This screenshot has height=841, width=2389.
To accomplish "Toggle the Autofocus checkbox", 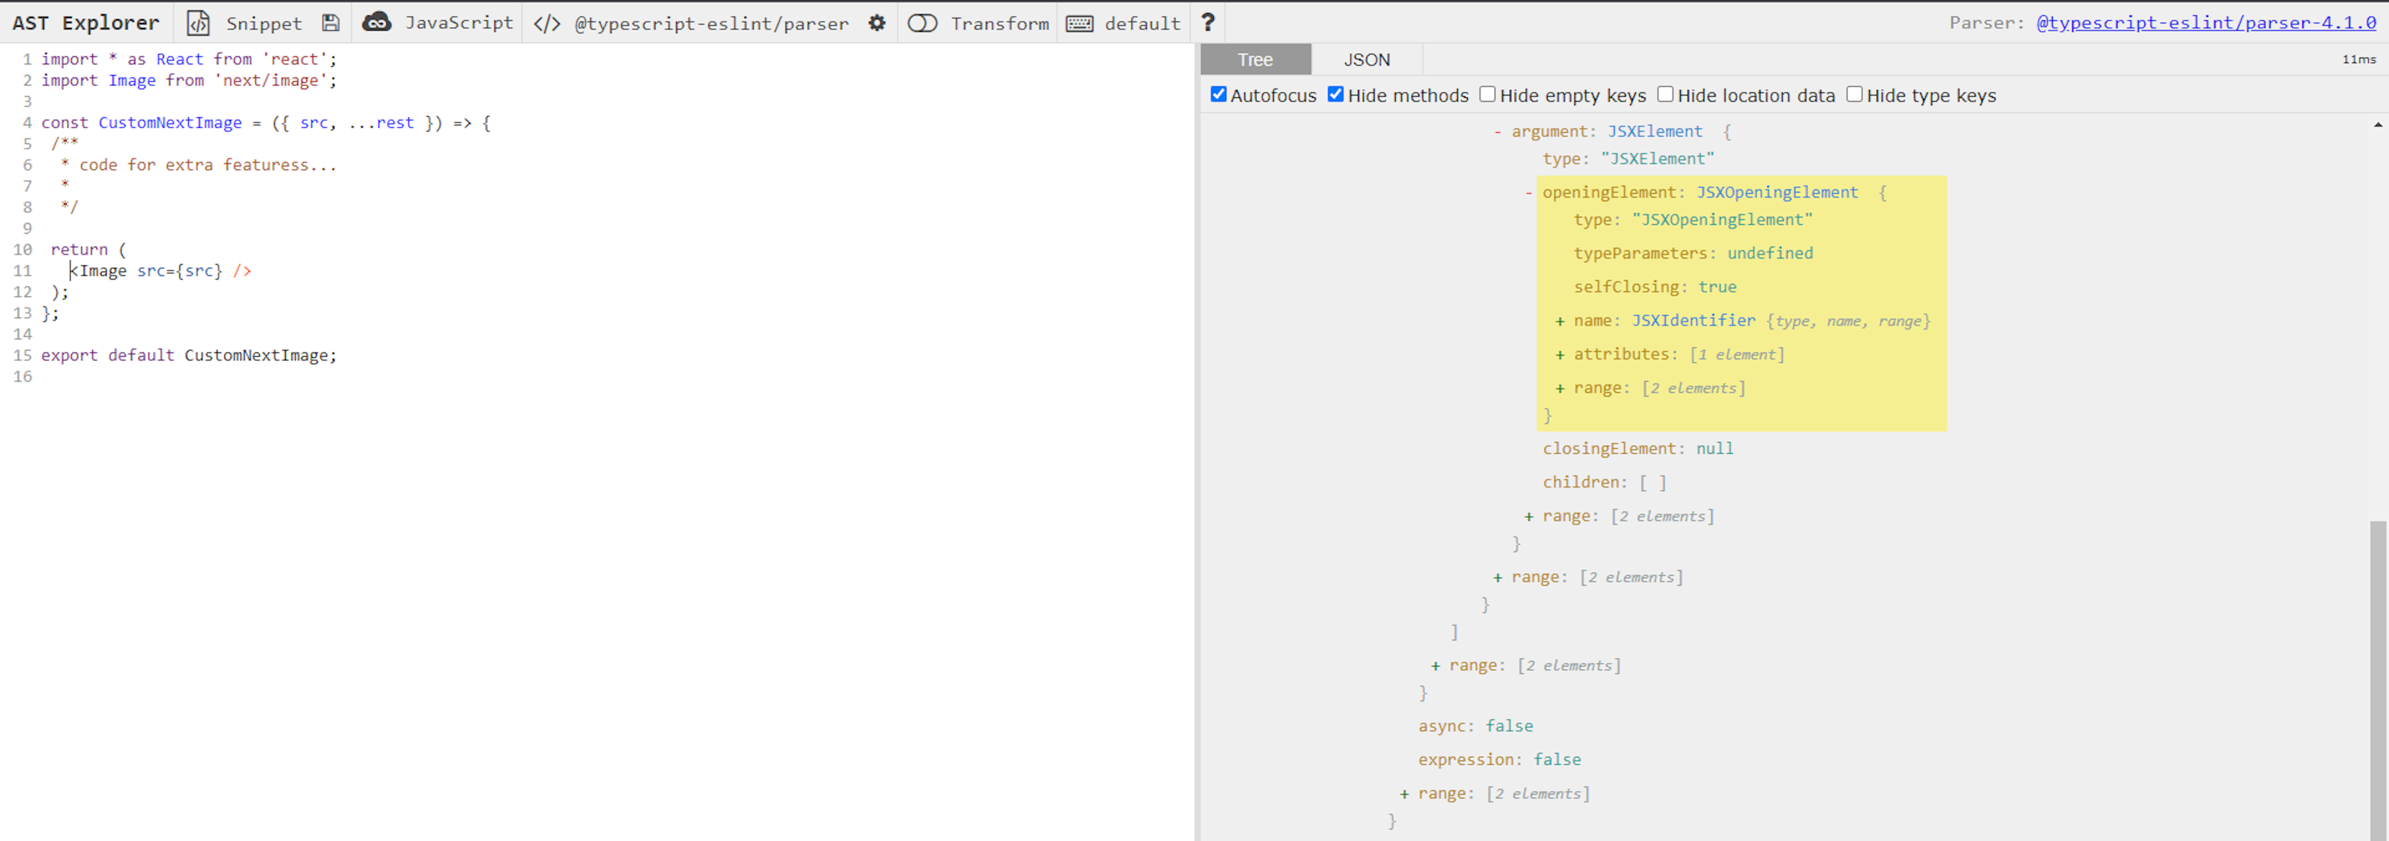I will click(x=1219, y=95).
